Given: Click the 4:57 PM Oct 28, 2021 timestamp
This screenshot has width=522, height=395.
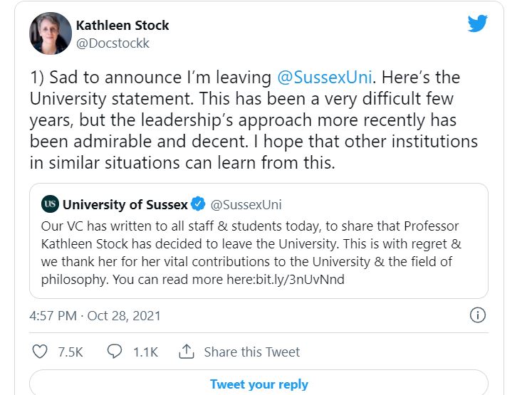Looking at the screenshot, I should click(95, 315).
